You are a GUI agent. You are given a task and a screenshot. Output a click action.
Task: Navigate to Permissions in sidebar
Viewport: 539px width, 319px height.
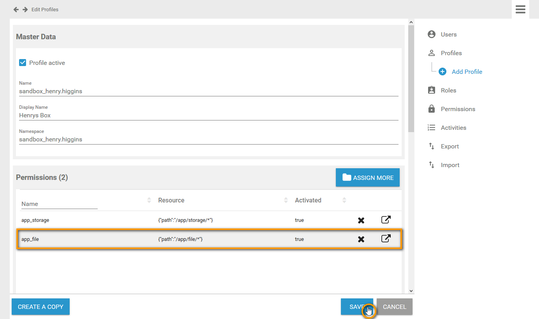click(458, 109)
